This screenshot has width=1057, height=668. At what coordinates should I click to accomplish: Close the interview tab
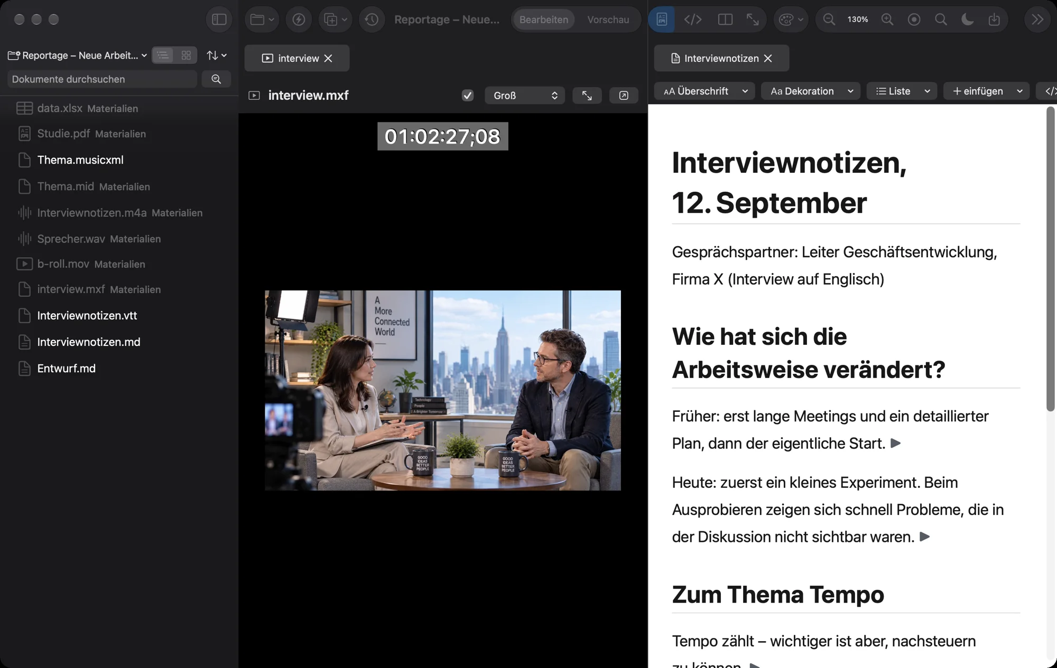pyautogui.click(x=328, y=58)
